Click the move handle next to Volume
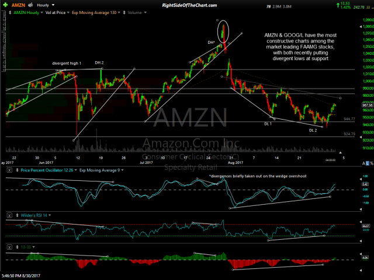The height and width of the screenshot is (280, 374). click(x=124, y=13)
